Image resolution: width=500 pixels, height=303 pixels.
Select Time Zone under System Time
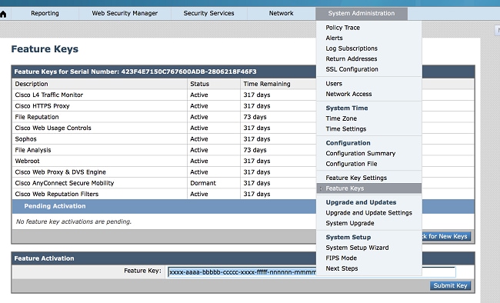pos(342,118)
